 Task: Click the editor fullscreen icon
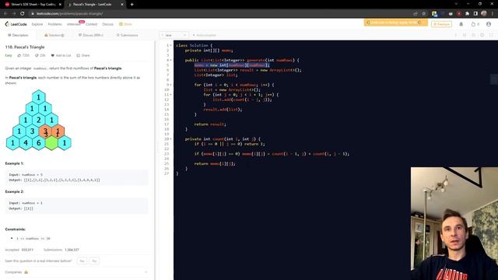[x=491, y=35]
